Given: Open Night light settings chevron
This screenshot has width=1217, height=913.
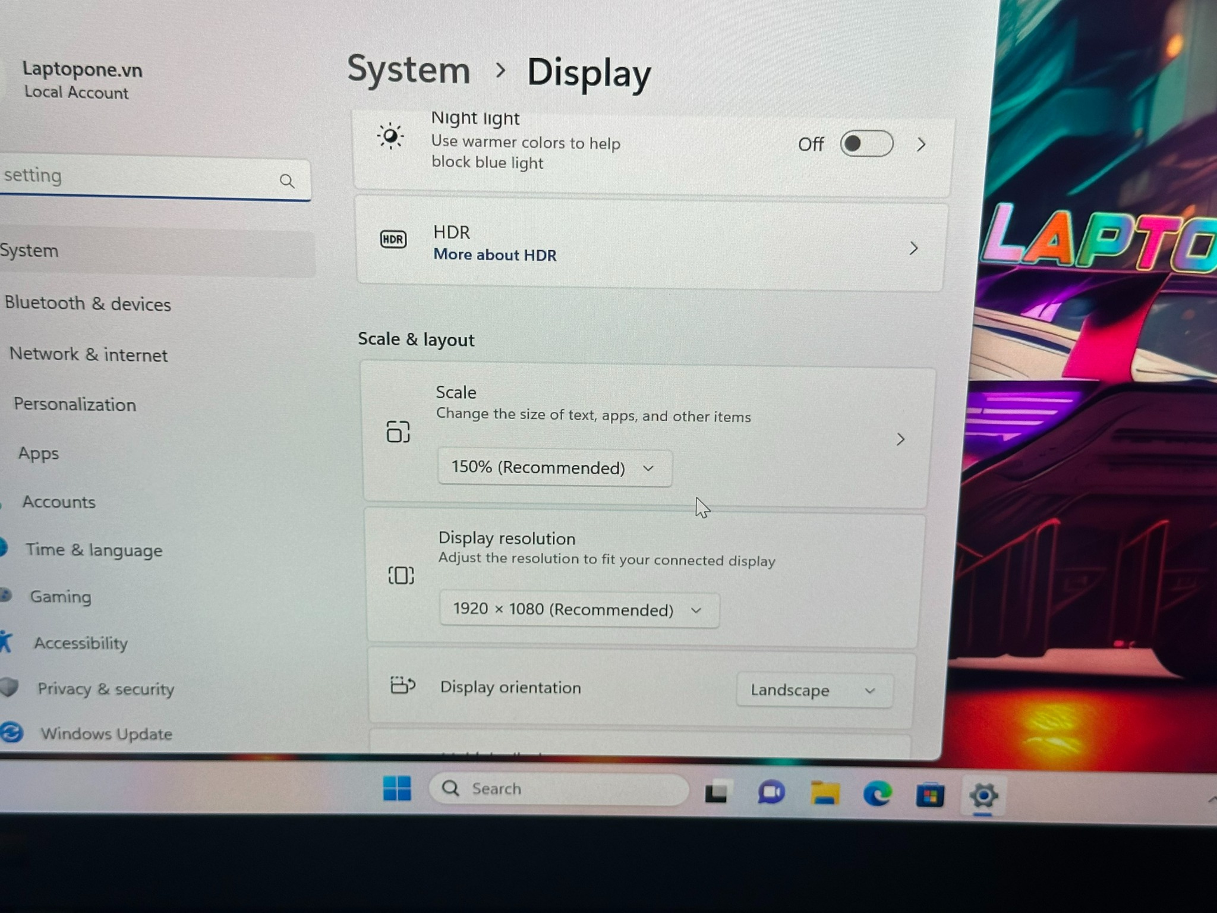Looking at the screenshot, I should tap(921, 144).
